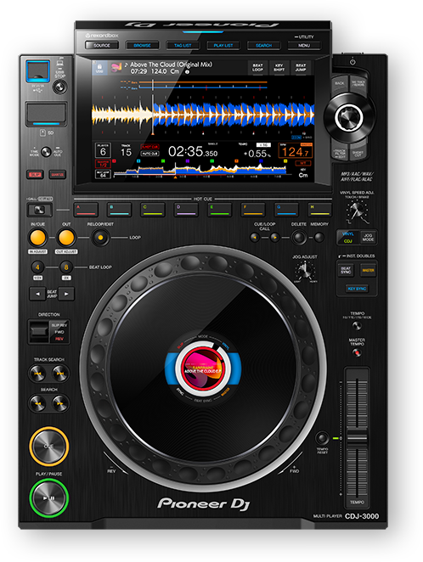Select the USB port slot

tap(37, 71)
